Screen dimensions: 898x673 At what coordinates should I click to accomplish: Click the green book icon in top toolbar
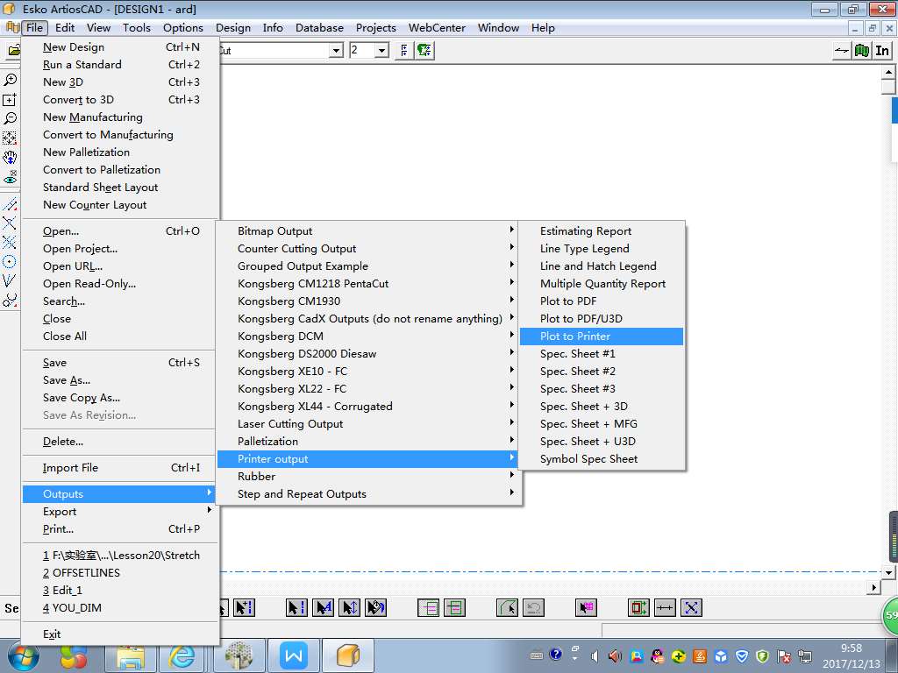(x=862, y=51)
